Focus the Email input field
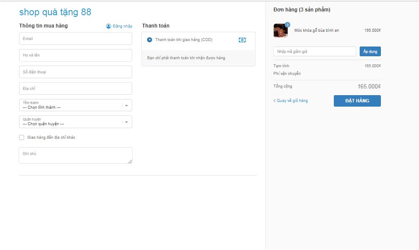 (x=75, y=38)
